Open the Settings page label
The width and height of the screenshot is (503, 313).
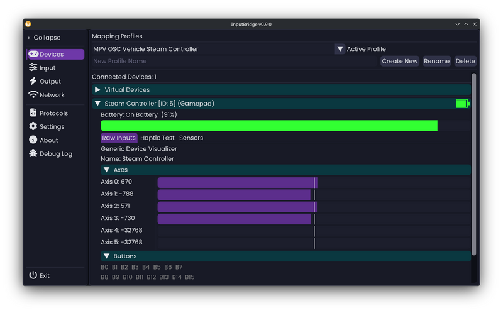pos(52,127)
